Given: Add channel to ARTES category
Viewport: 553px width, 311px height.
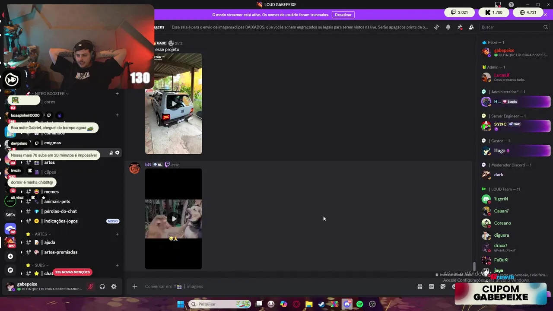Looking at the screenshot, I should 117,234.
